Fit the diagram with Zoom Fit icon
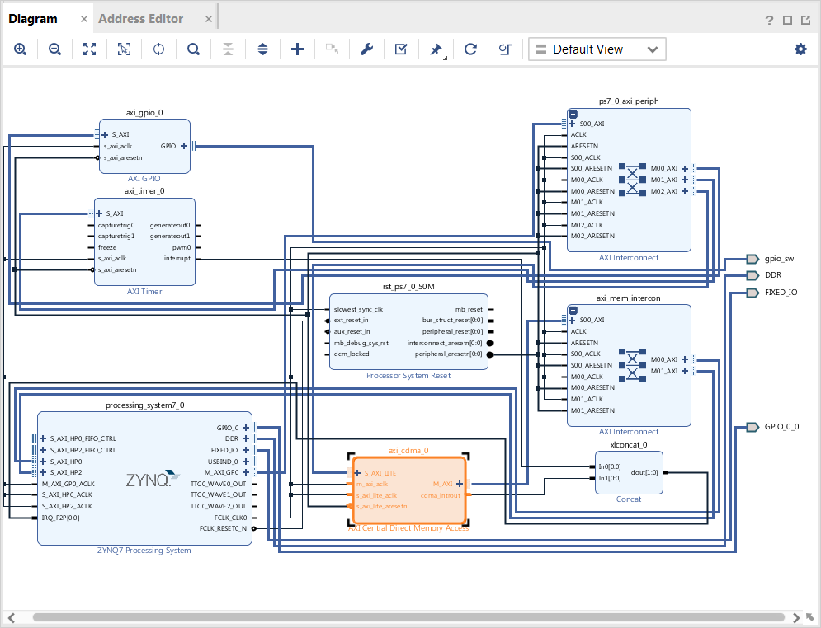Screen dimensions: 821x628 (89, 49)
